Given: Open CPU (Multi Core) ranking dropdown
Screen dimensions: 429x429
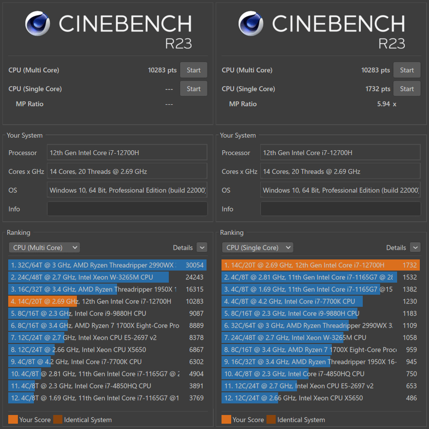Looking at the screenshot, I should click(x=44, y=248).
